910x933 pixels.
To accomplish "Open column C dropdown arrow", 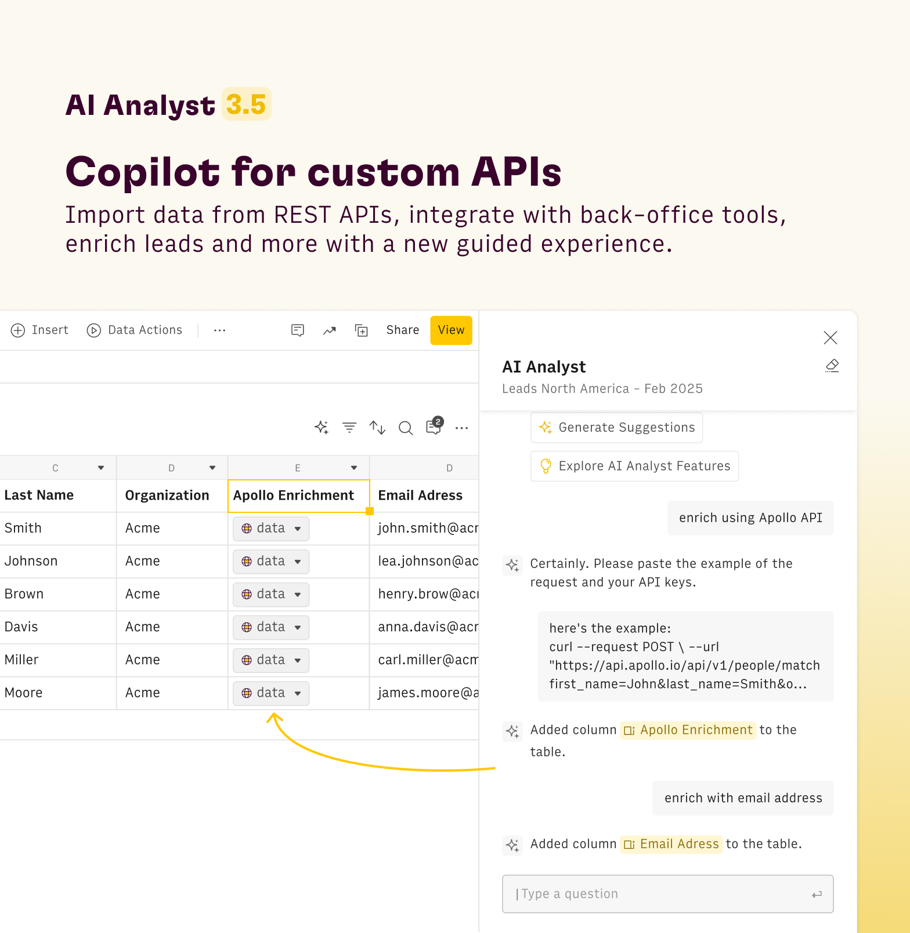I will coord(101,468).
